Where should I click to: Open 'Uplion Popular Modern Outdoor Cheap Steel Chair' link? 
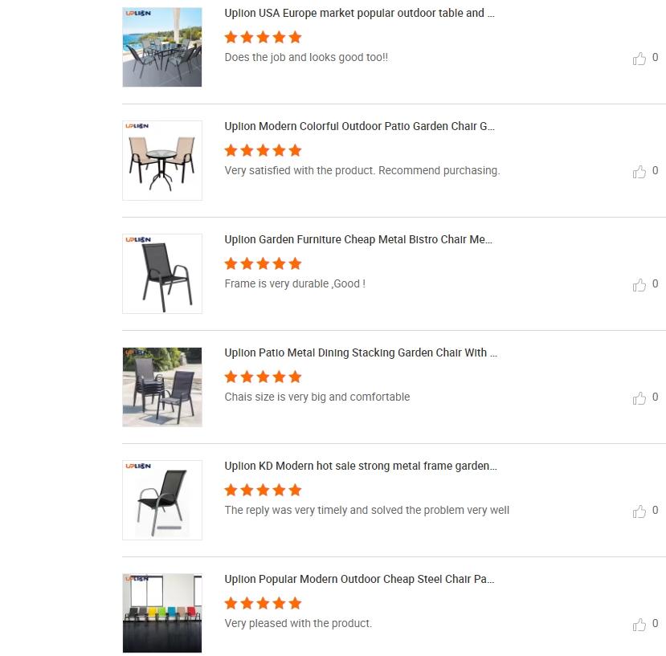359,579
